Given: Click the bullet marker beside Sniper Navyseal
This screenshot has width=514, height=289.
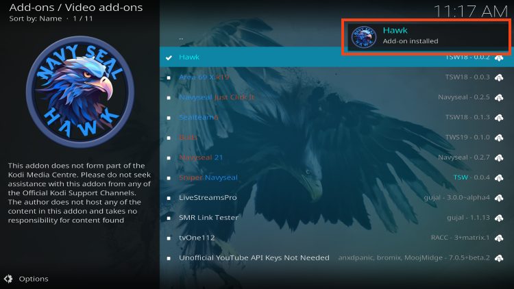Looking at the screenshot, I should click(169, 178).
